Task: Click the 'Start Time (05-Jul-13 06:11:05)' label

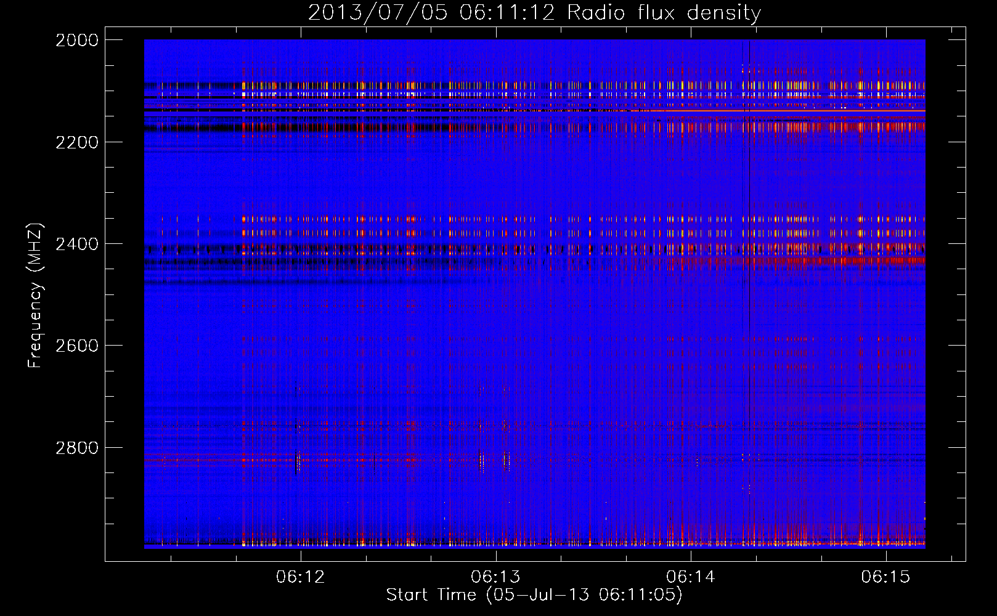Action: pyautogui.click(x=534, y=595)
